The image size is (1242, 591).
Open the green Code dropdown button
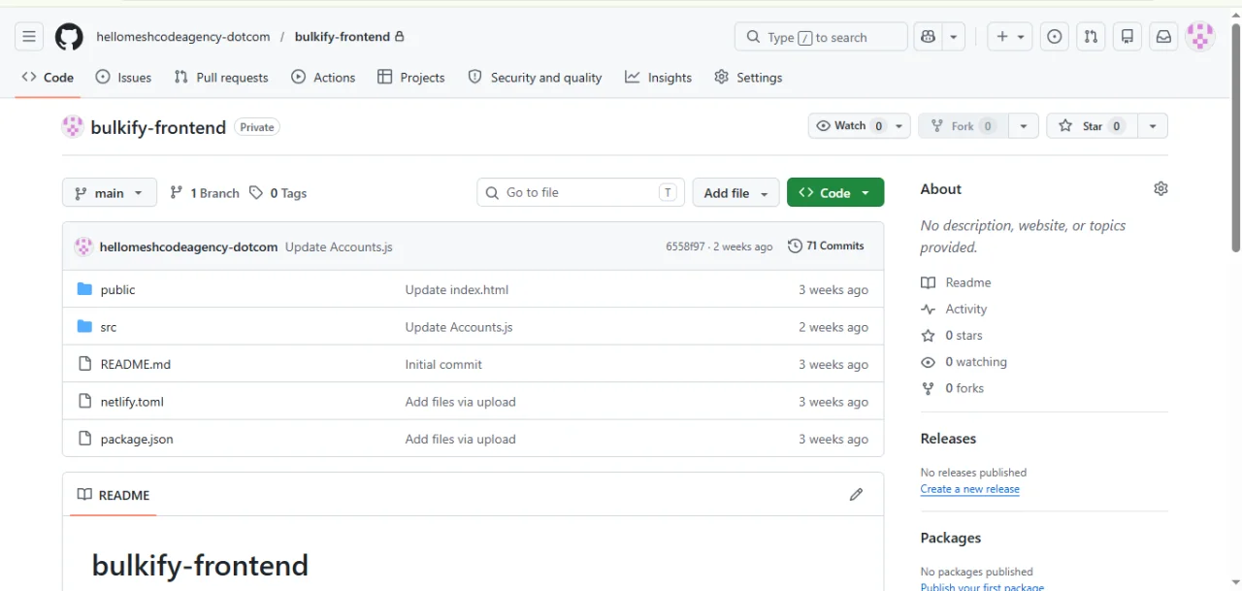(x=835, y=192)
